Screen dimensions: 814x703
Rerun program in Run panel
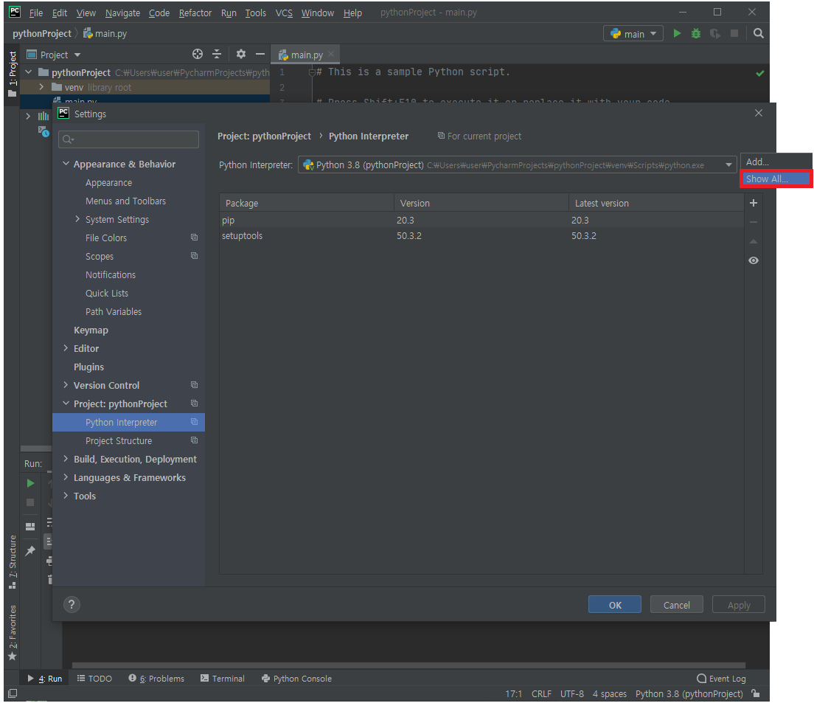(30, 483)
